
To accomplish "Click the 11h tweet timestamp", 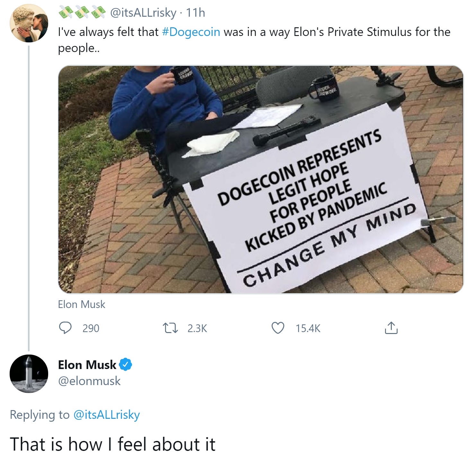I will 196,13.
